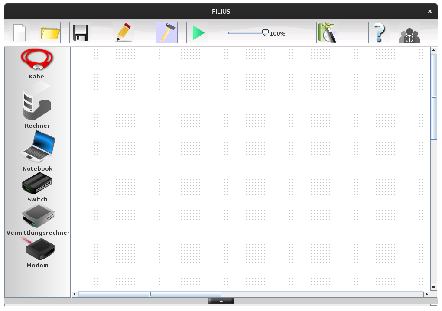Click vertical scrollbar down arrow
The image size is (442, 311).
[434, 287]
